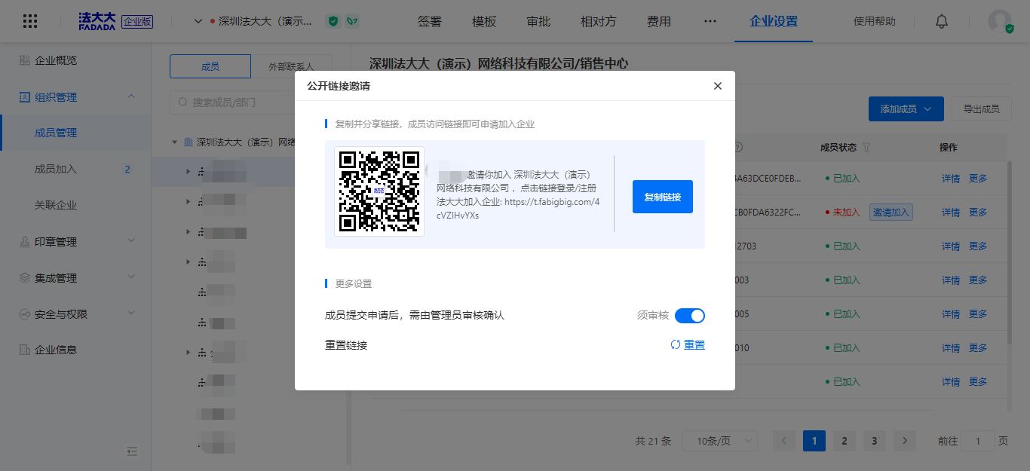Image resolution: width=1030 pixels, height=471 pixels.
Task: Collapse the sidebar with bottom toggle icon
Action: [132, 451]
